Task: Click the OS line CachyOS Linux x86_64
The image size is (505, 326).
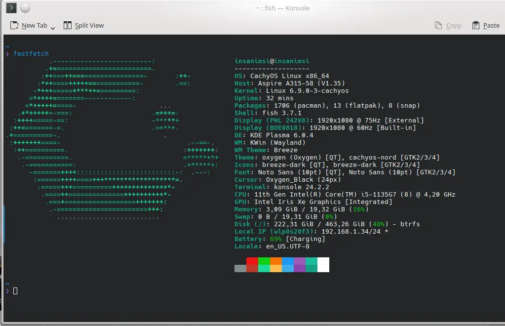Action: 282,76
